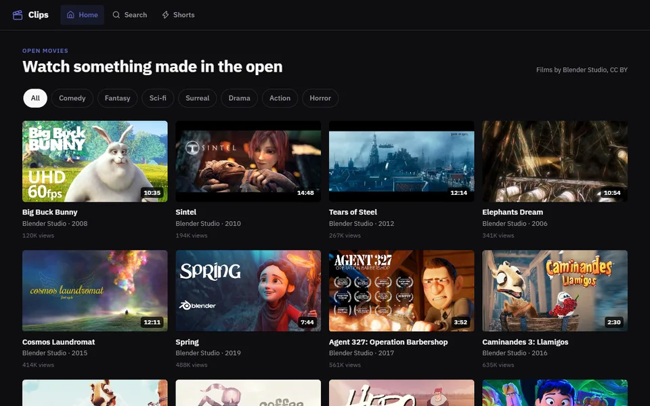
Task: Open the Shorts tab label
Action: point(183,15)
